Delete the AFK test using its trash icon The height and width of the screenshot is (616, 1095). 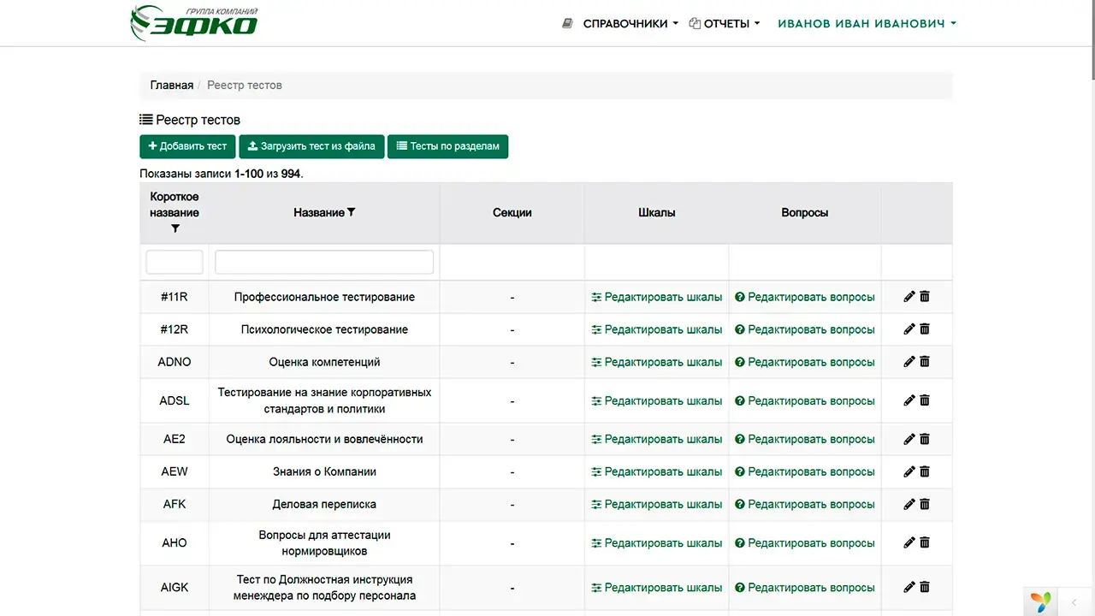pyautogui.click(x=925, y=504)
